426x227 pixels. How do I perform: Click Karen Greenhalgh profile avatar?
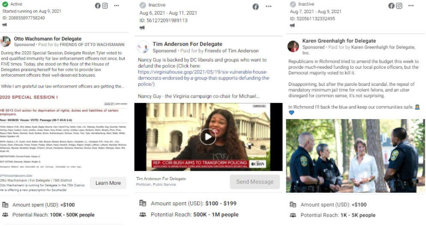pyautogui.click(x=293, y=47)
